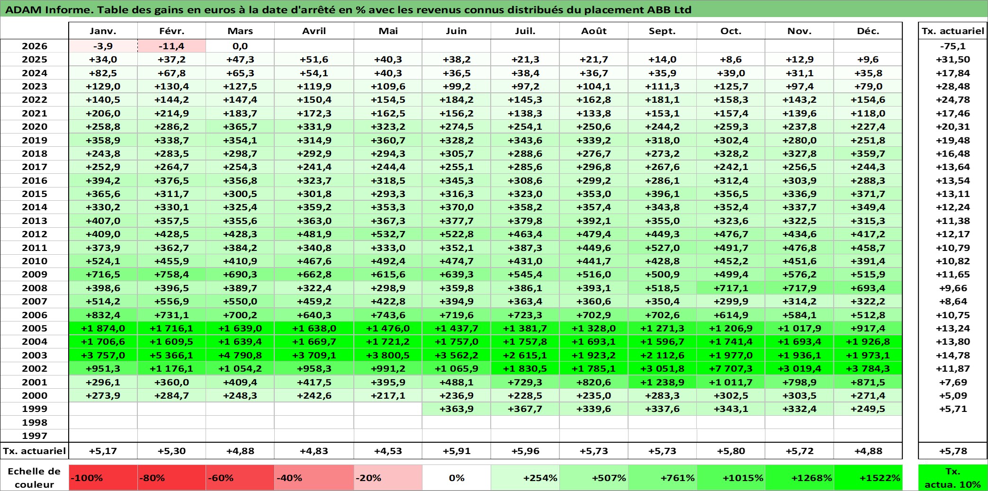Click the -3,9 cell for January 2026
Viewport: 988px width, 491px height.
[103, 46]
